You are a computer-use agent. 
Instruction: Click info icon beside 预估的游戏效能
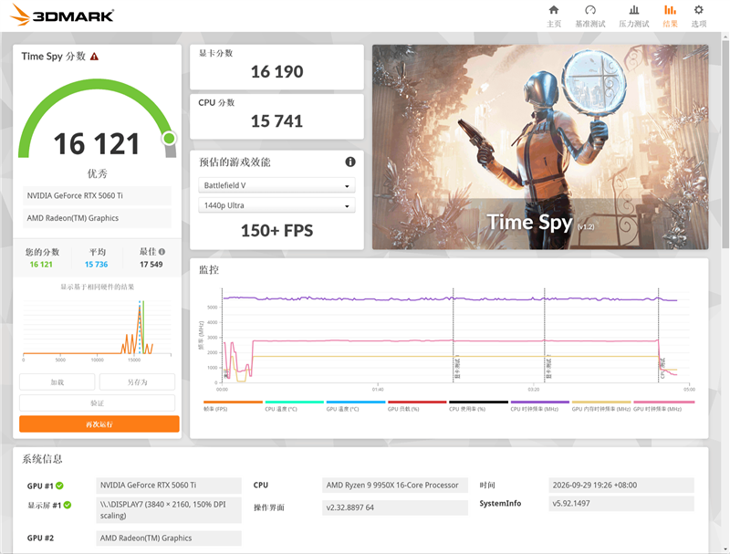tap(350, 162)
